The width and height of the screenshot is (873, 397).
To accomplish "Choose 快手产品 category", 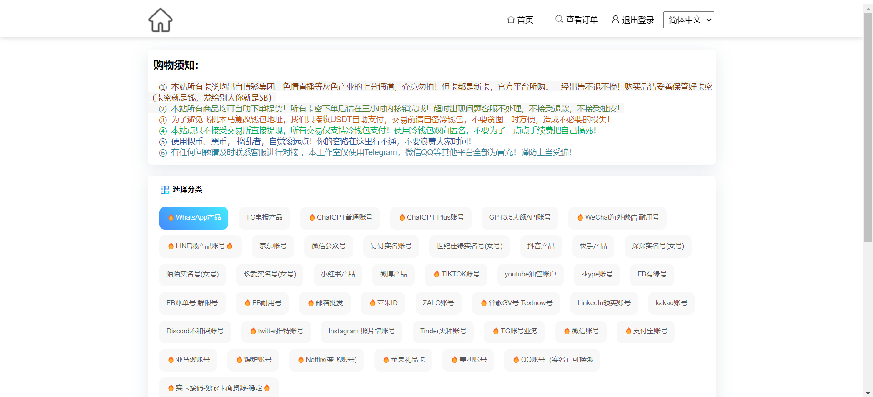I will (x=593, y=246).
